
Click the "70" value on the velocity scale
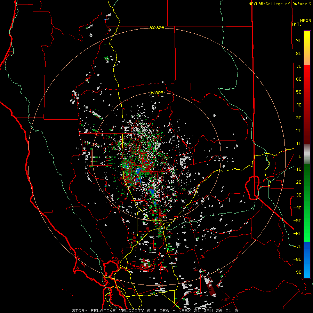tap(299, 66)
